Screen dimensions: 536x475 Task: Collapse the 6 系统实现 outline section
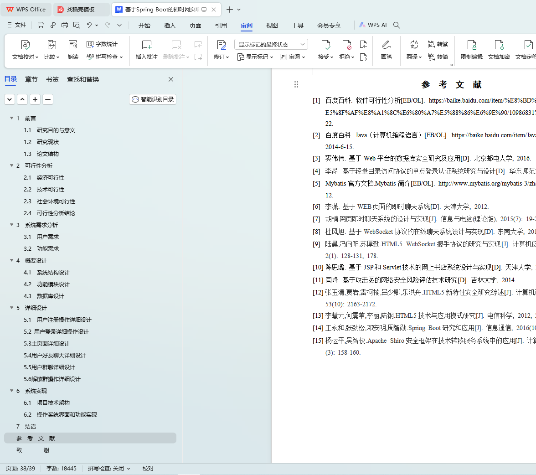point(12,391)
